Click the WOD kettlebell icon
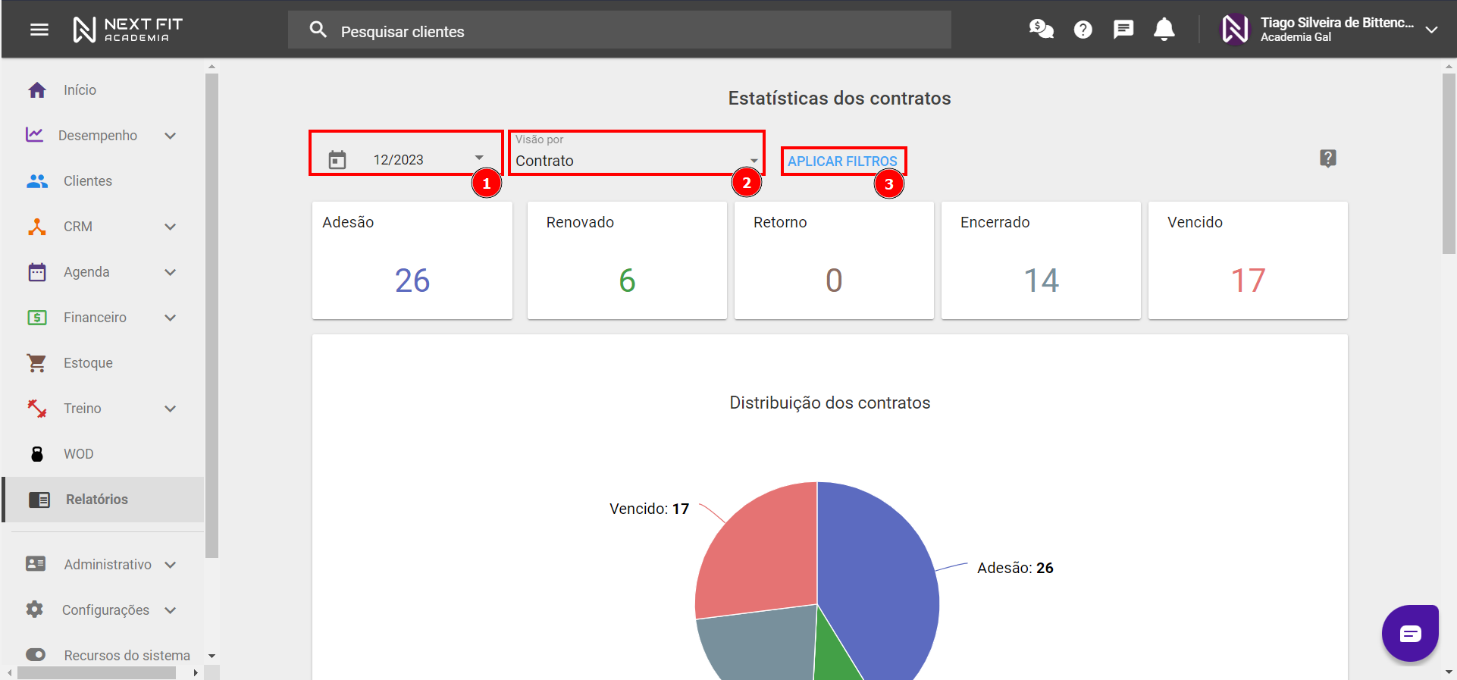This screenshot has height=680, width=1457. (x=37, y=454)
